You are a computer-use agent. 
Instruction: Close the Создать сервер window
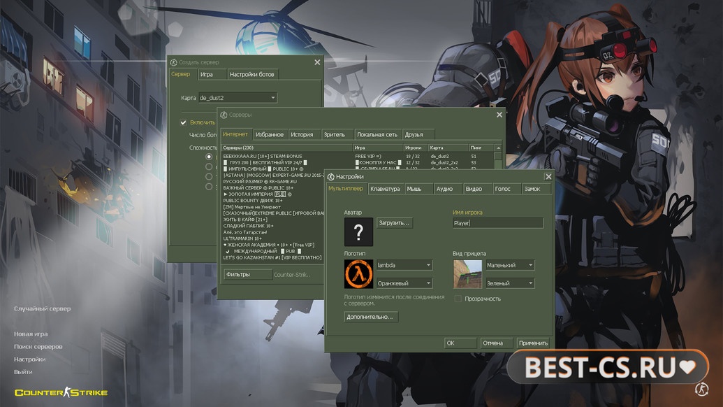click(316, 62)
